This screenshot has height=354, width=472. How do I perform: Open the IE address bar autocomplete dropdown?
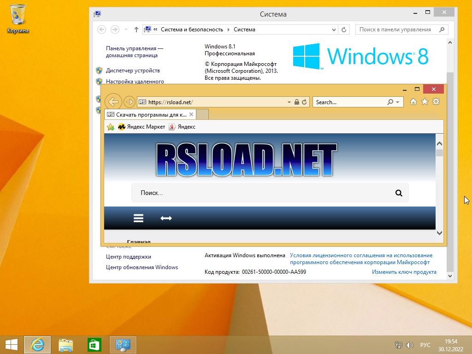click(x=289, y=102)
